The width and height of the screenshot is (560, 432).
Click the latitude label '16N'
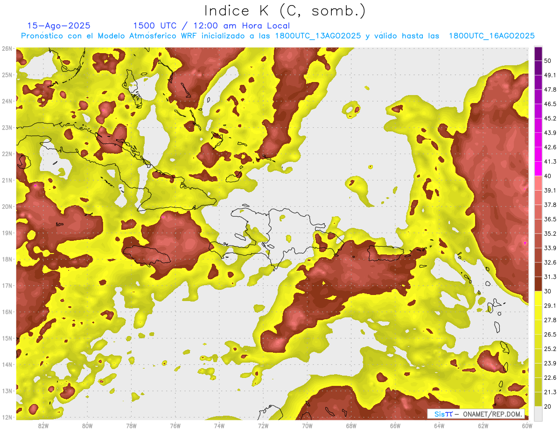pos(7,312)
